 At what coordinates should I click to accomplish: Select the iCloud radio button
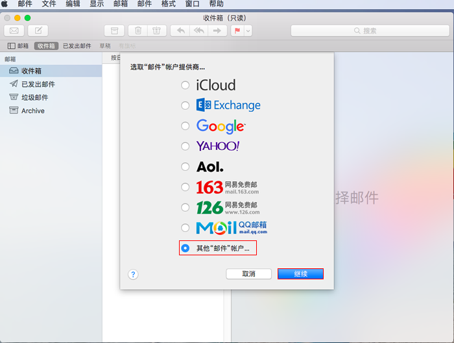[185, 85]
